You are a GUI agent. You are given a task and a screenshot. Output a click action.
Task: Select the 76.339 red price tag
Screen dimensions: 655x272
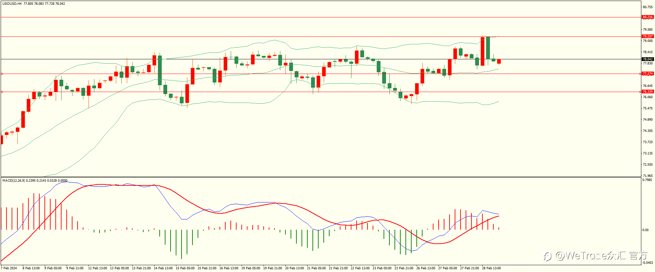648,92
